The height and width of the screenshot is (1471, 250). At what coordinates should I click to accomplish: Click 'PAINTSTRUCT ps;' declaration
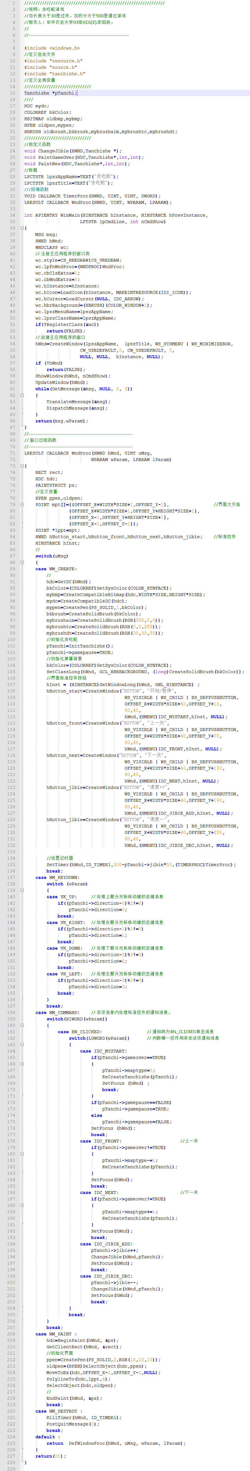pyautogui.click(x=56, y=485)
